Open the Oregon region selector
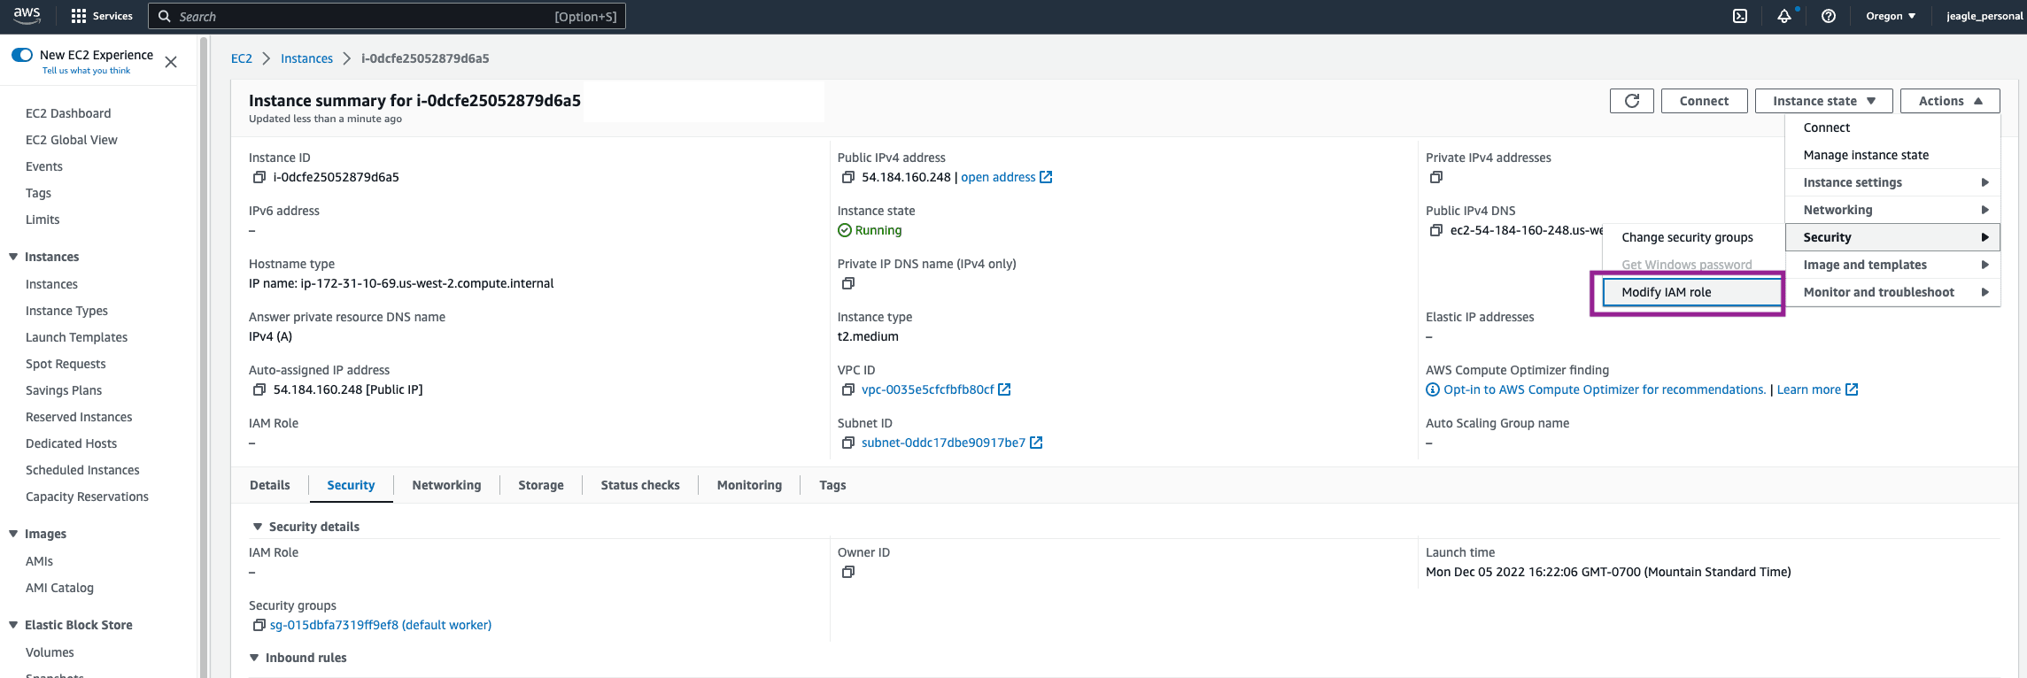This screenshot has height=678, width=2027. tap(1890, 16)
